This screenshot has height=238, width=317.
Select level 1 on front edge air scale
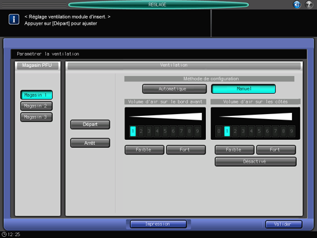[x=133, y=131]
